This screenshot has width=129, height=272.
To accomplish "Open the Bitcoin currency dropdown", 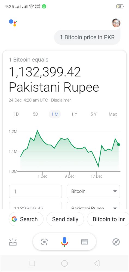I will pyautogui.click(x=93, y=191).
